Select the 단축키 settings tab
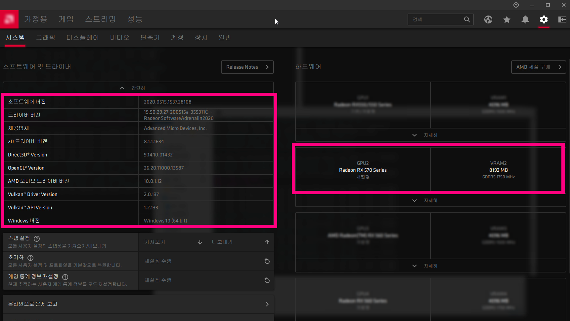The height and width of the screenshot is (321, 570). [150, 38]
